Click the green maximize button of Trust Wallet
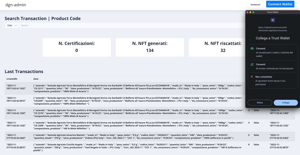The height and width of the screenshot is (155, 300). point(253,12)
